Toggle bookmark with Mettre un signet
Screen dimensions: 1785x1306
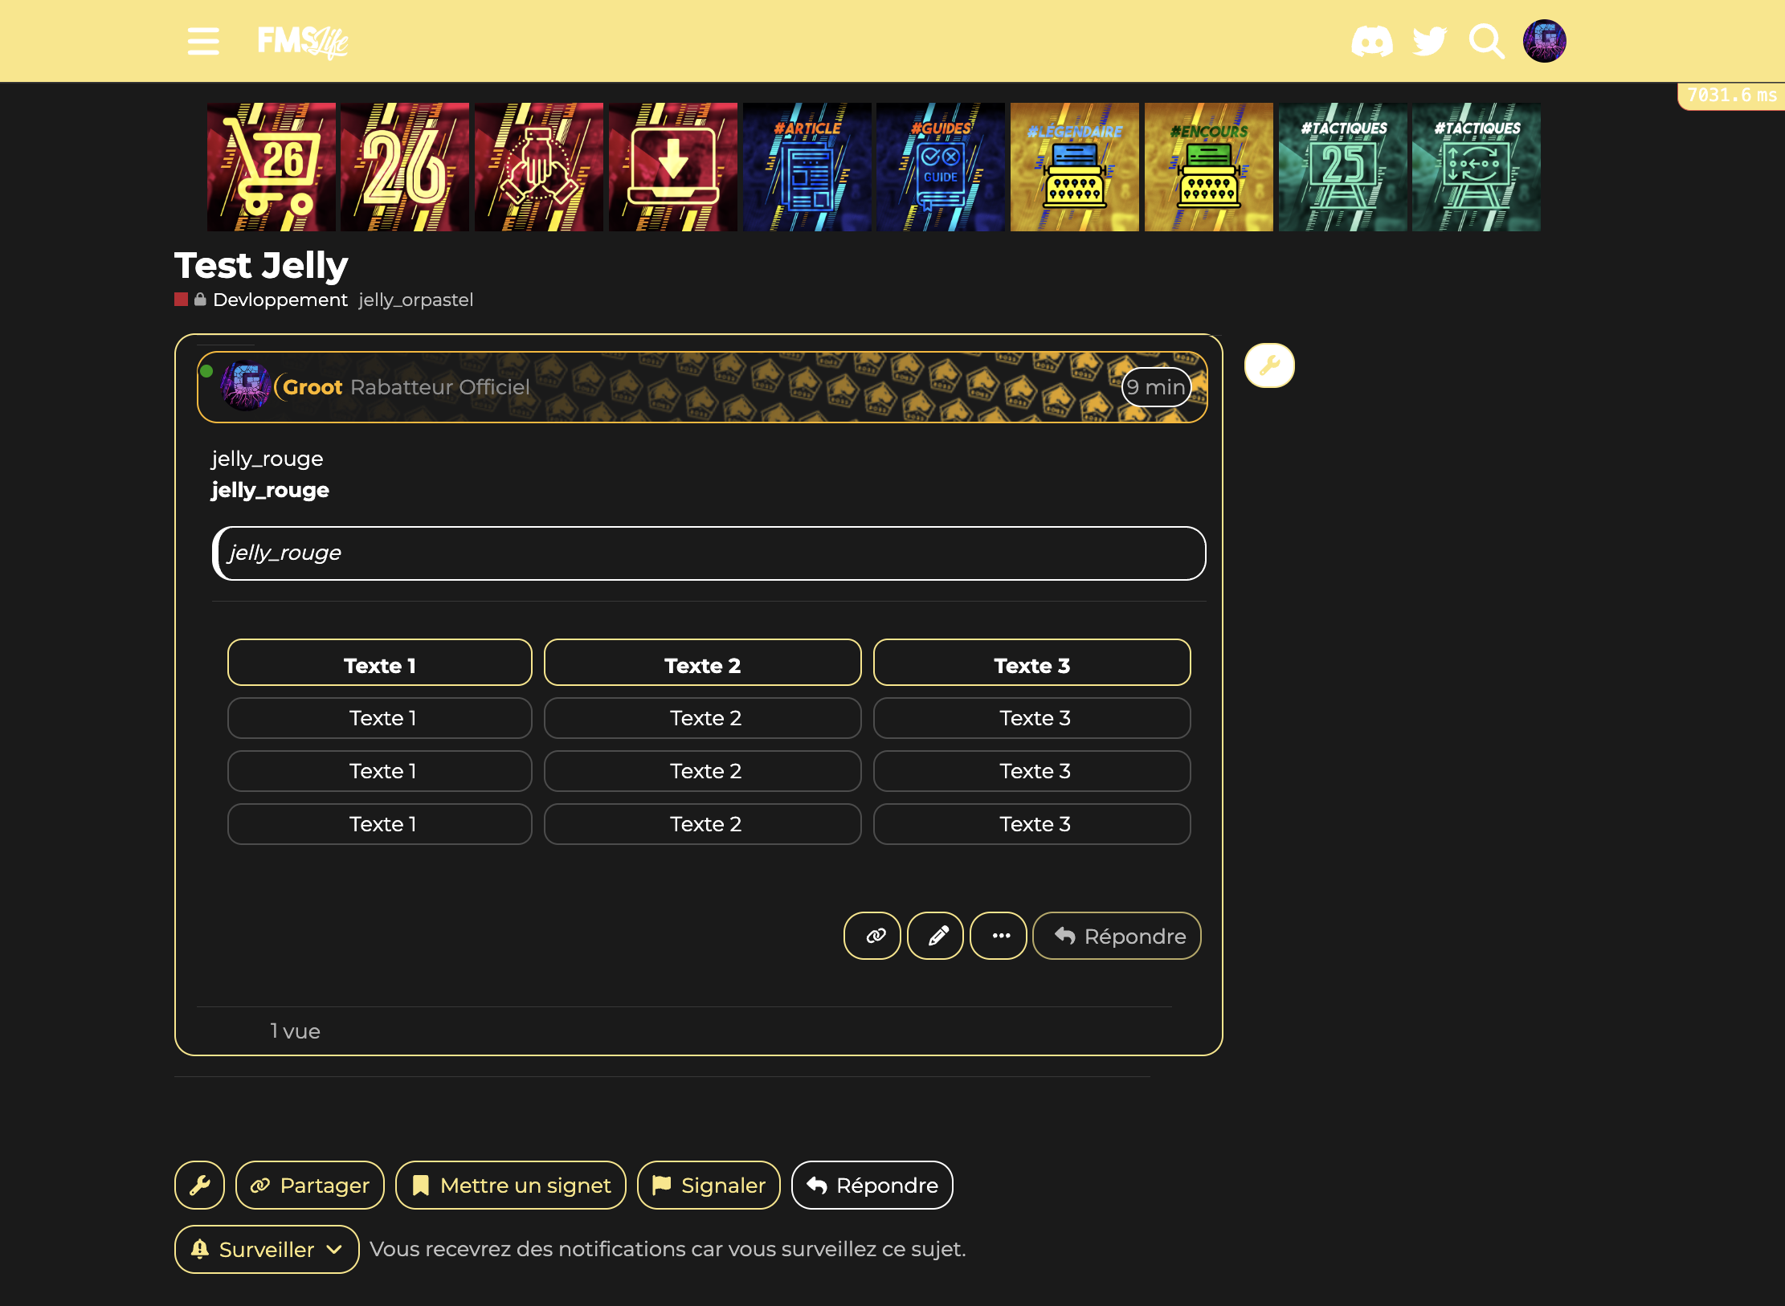511,1185
